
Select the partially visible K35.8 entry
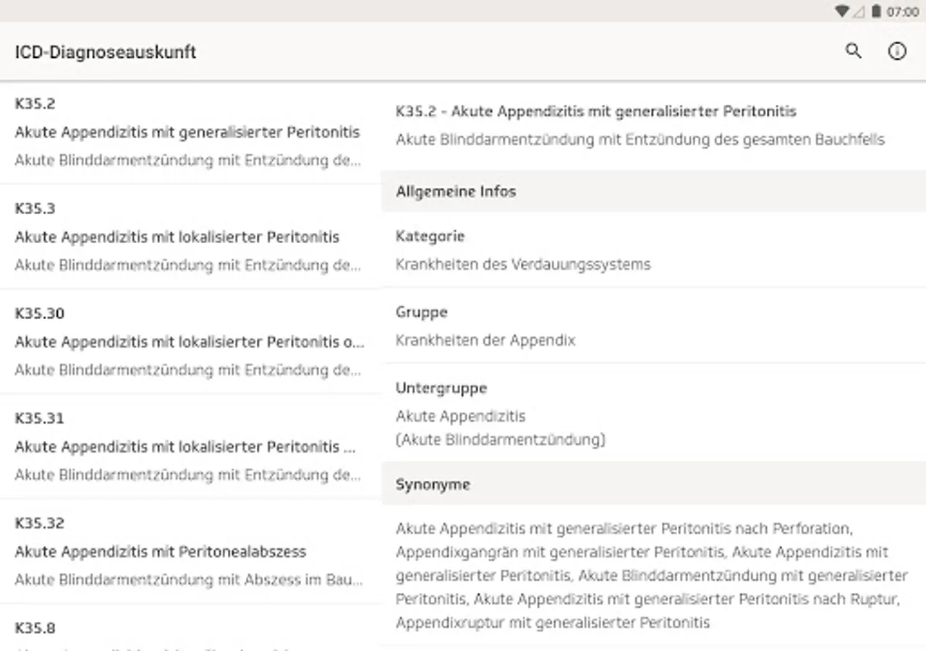pyautogui.click(x=188, y=631)
